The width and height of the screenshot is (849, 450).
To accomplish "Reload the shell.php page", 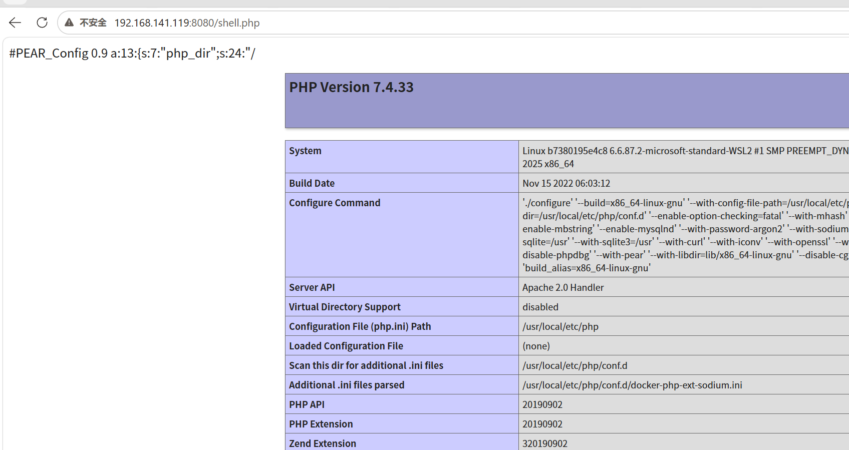I will click(42, 23).
